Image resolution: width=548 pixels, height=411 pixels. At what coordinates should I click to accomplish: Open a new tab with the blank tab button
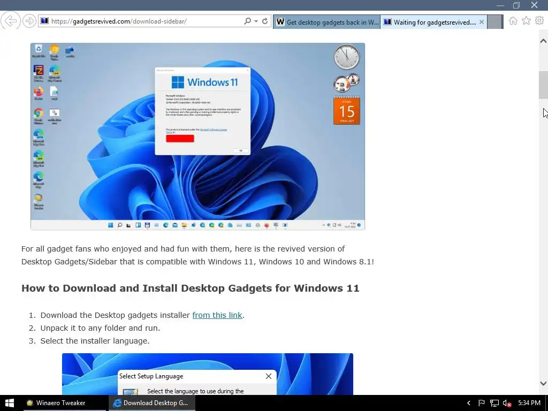pos(494,22)
